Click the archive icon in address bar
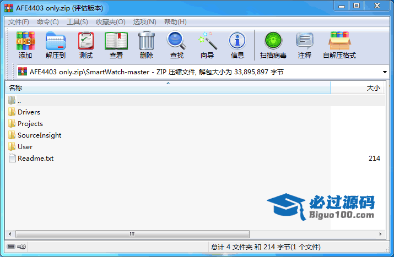The height and width of the screenshot is (257, 394). coord(23,72)
